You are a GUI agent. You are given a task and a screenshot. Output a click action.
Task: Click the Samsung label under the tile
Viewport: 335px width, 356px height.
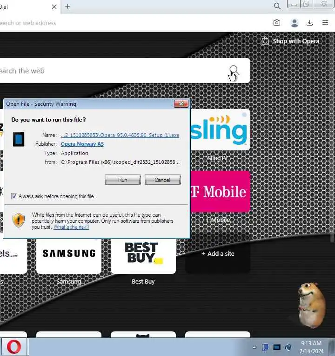[x=69, y=282]
